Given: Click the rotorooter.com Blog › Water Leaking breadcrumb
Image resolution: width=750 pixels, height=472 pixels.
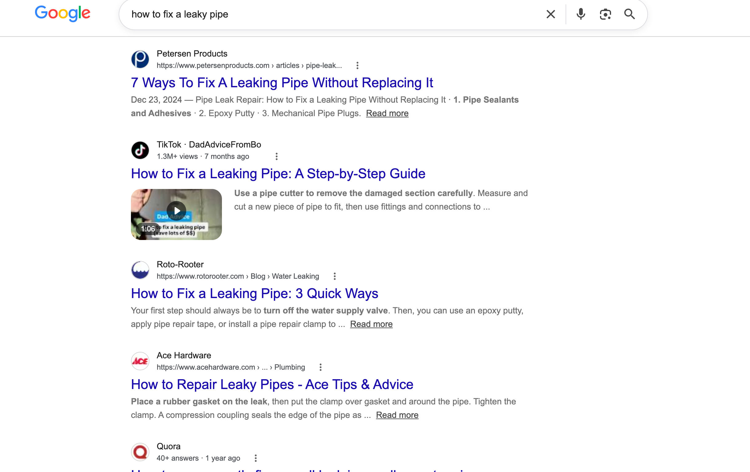Looking at the screenshot, I should (238, 276).
